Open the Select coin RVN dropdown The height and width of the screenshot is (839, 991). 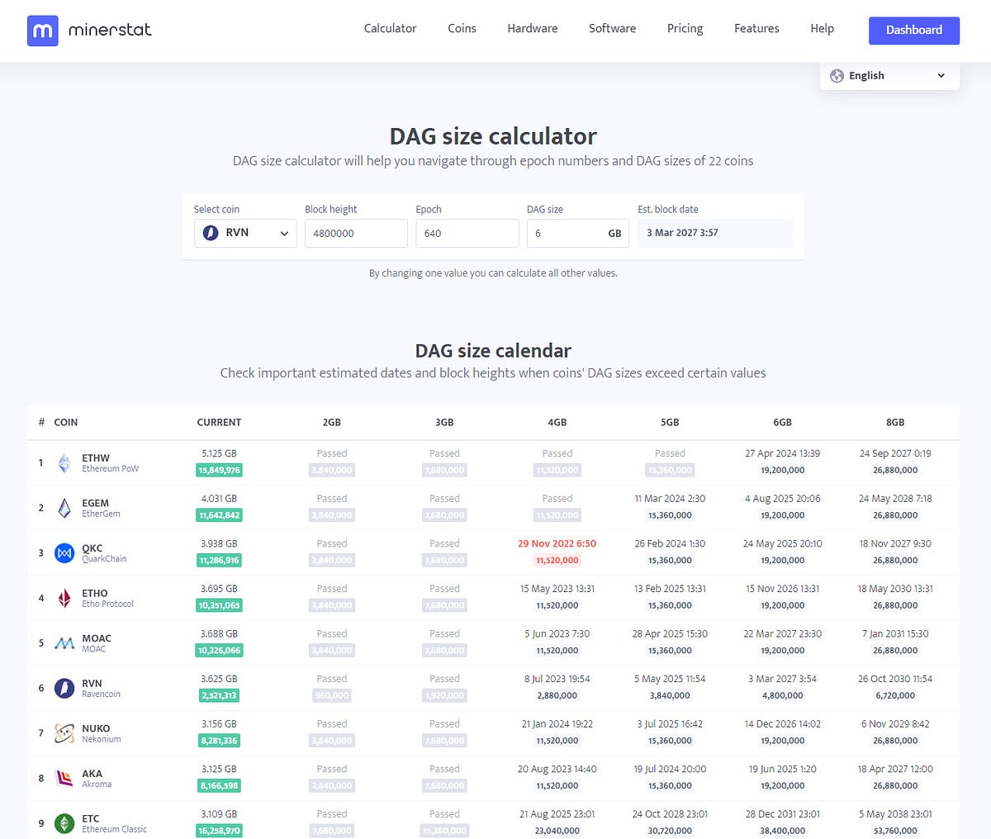pos(245,233)
